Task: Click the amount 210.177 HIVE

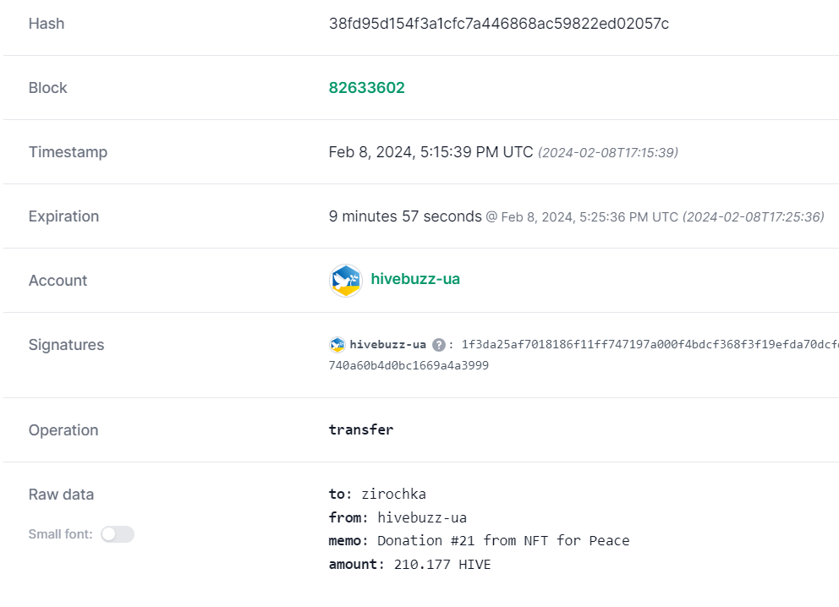Action: [x=442, y=564]
